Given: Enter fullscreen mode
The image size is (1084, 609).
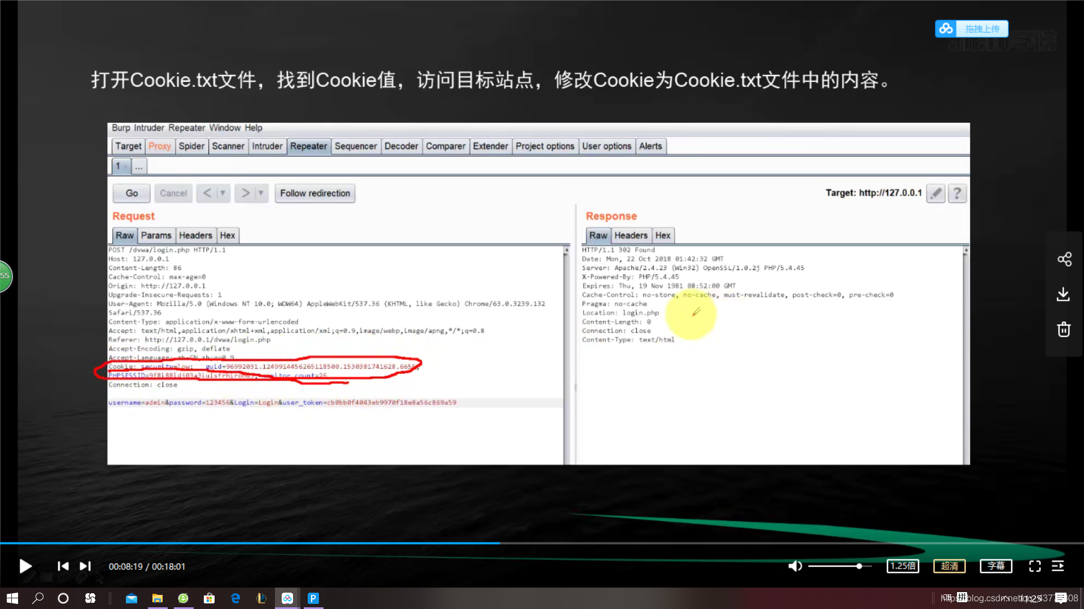Looking at the screenshot, I should [x=1035, y=566].
